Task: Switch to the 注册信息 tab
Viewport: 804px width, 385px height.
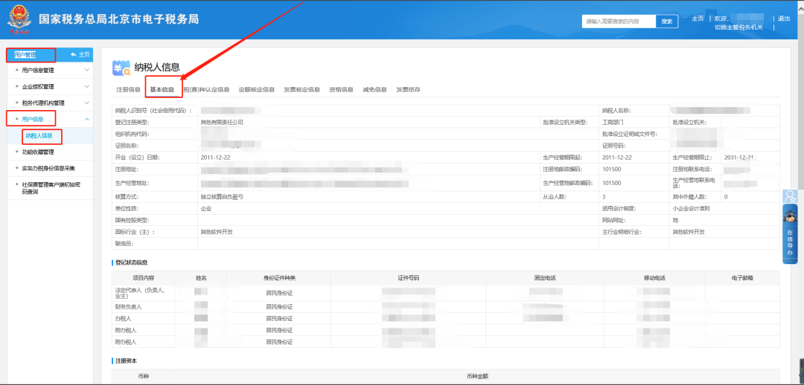Action: pos(128,90)
